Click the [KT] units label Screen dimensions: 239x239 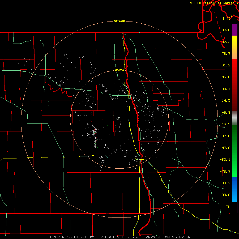coord(227,18)
